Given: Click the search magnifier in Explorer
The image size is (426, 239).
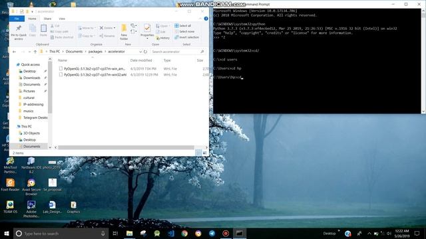Looking at the screenshot, I should [x=202, y=52].
